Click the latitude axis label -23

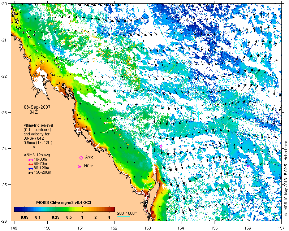pyautogui.click(x=4, y=112)
